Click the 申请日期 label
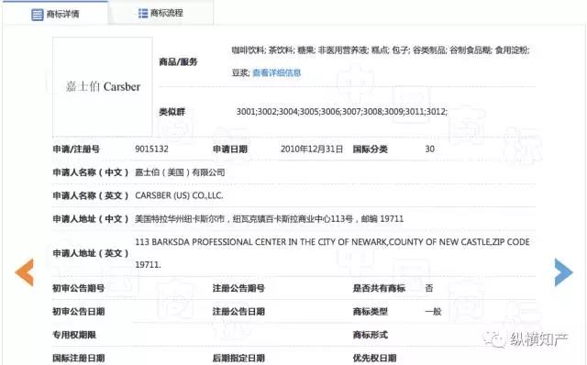This screenshot has width=587, height=365. [x=230, y=149]
